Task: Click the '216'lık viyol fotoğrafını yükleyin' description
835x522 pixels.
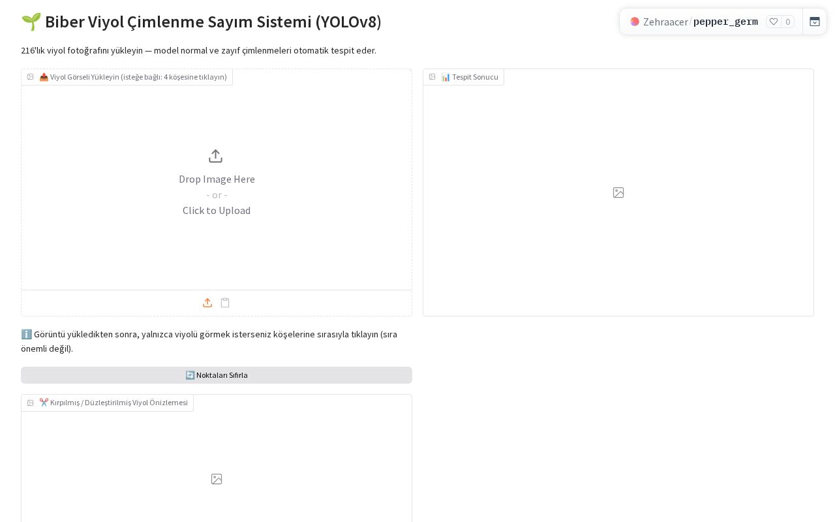Action: coord(198,50)
